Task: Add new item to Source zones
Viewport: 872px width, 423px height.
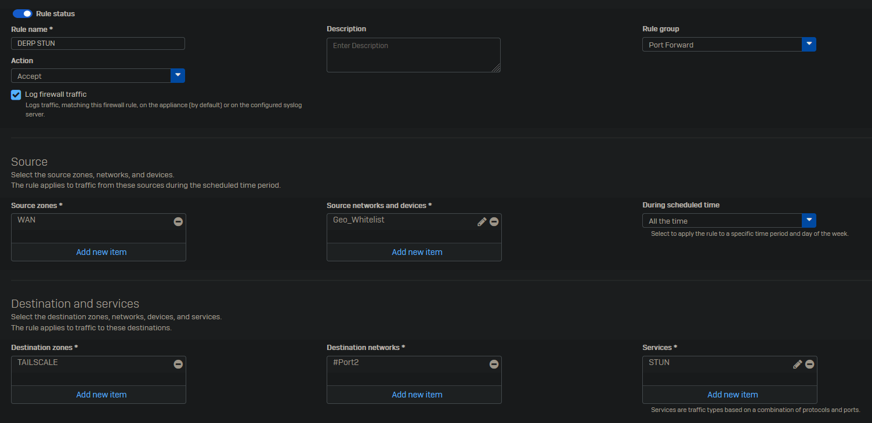Action: tap(101, 252)
